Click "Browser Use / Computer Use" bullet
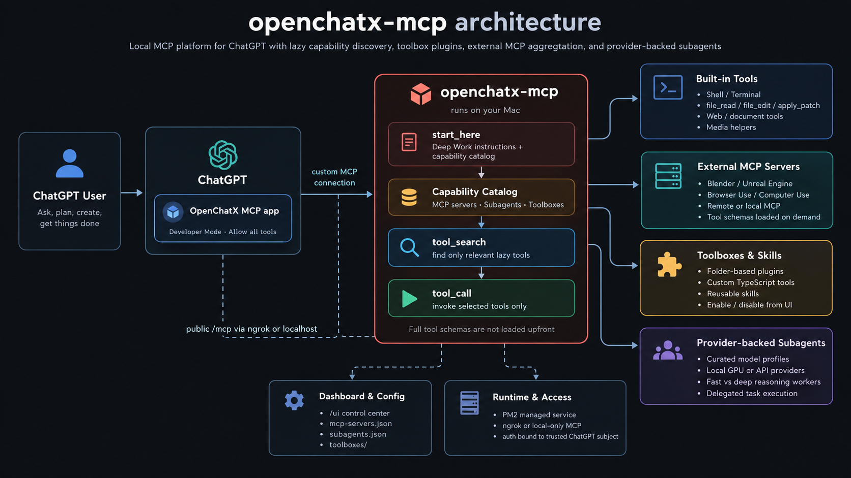 coord(758,195)
